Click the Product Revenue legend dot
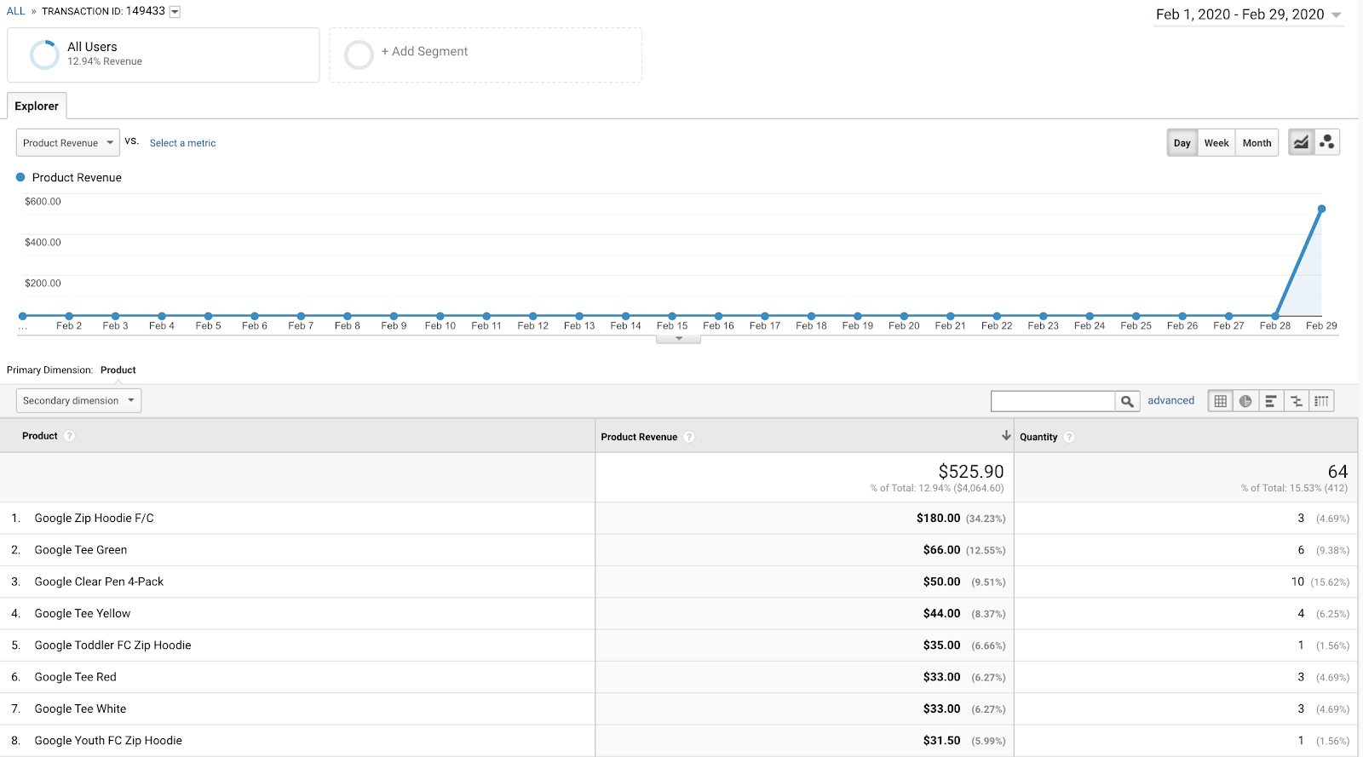Screen dimensions: 1363x757 point(20,177)
